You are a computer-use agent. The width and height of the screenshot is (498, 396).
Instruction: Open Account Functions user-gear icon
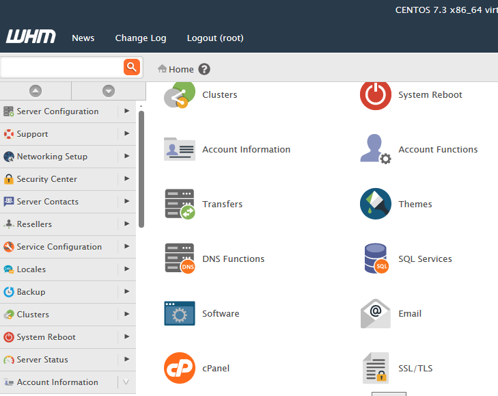(376, 149)
